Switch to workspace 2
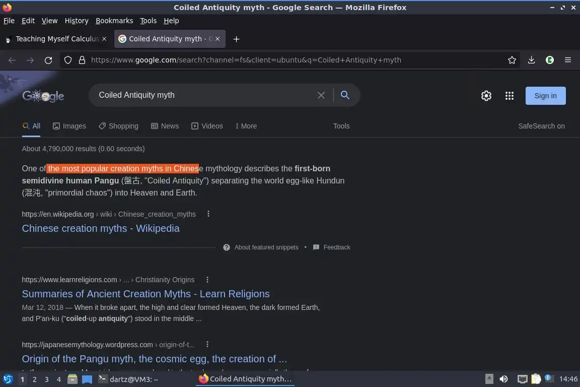580x387 pixels. (34, 379)
